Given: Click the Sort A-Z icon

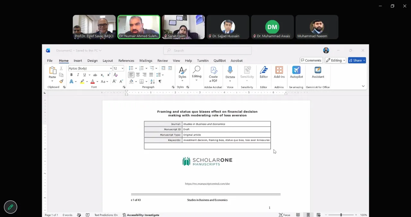Looking at the screenshot, I should point(153,81).
